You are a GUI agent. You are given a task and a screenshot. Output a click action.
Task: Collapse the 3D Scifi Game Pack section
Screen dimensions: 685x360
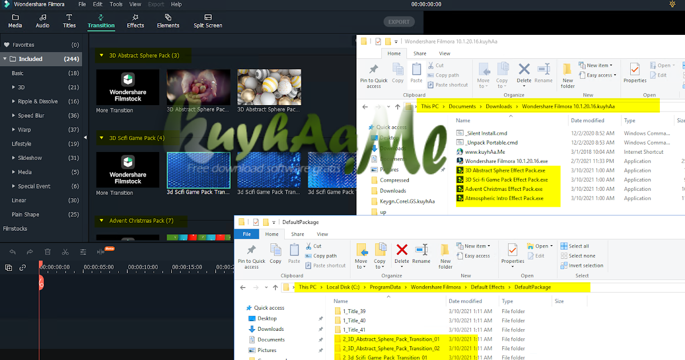click(102, 138)
